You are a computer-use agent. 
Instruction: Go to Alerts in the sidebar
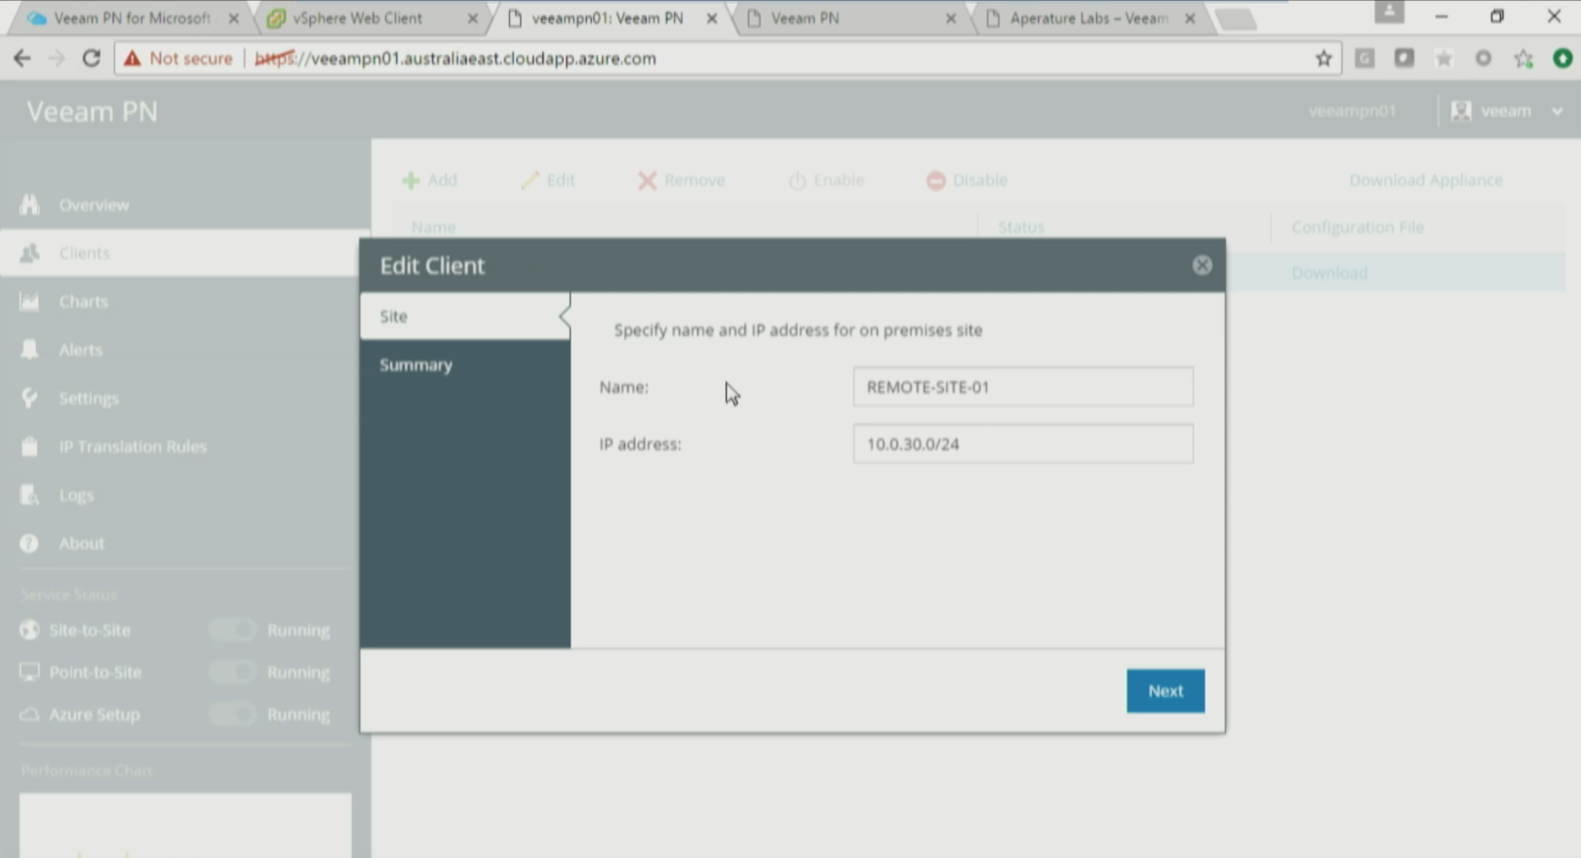pos(80,349)
